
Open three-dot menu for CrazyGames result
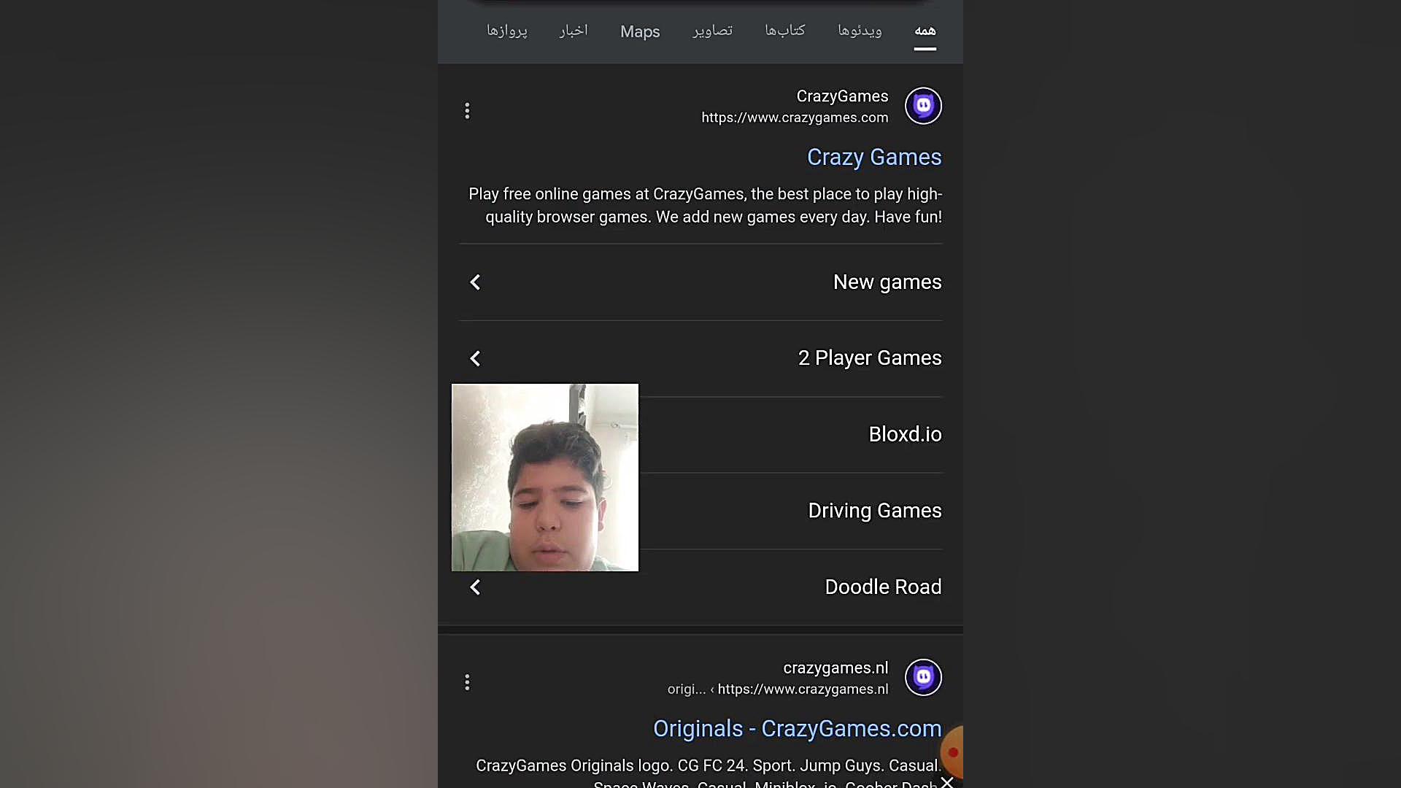click(x=467, y=111)
